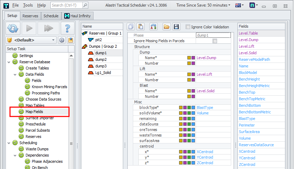Enable Ignore Color Validation checkbox
294x169 pixels.
(x=188, y=27)
